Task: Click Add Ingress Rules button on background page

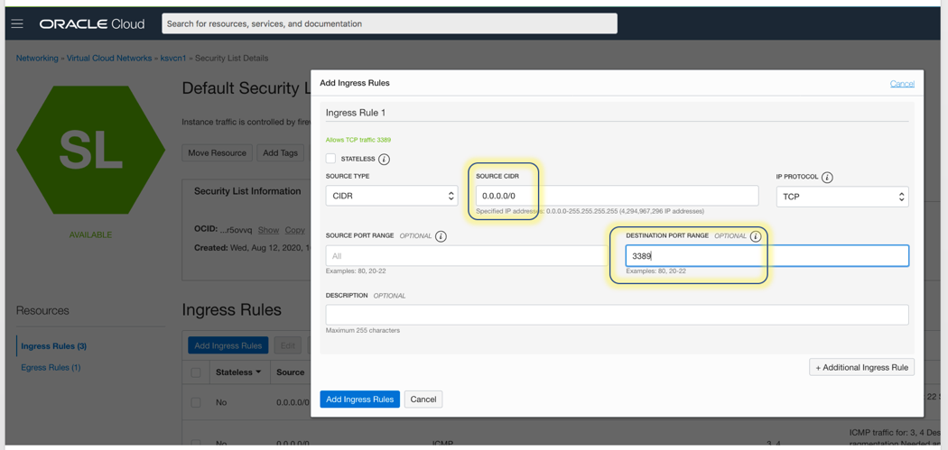Action: pyautogui.click(x=228, y=345)
